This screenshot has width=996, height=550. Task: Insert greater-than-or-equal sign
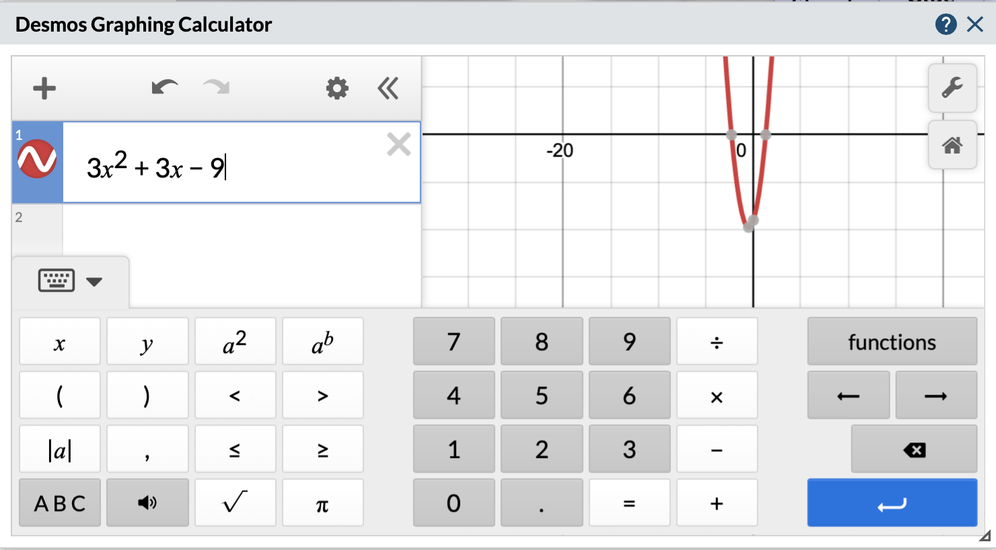pos(323,449)
